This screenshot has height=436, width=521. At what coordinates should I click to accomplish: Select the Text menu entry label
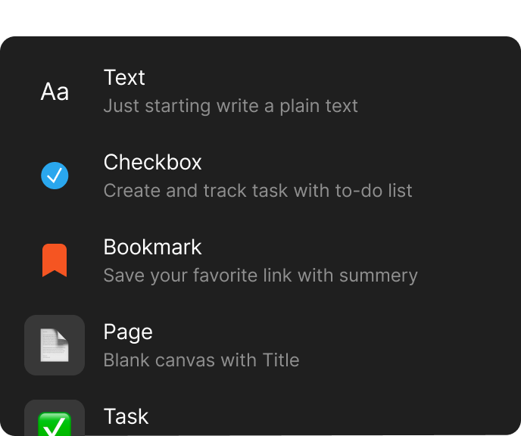[x=124, y=77]
